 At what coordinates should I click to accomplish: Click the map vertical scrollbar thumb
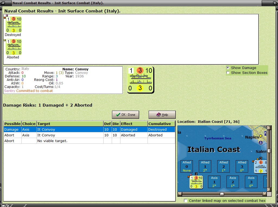pos(269,151)
